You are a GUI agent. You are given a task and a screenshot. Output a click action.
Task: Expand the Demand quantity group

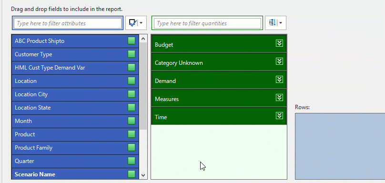pos(279,79)
